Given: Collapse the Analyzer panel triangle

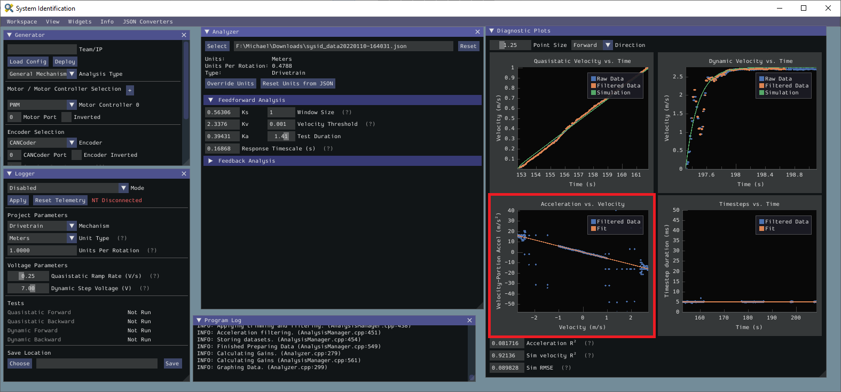Looking at the screenshot, I should (x=207, y=32).
